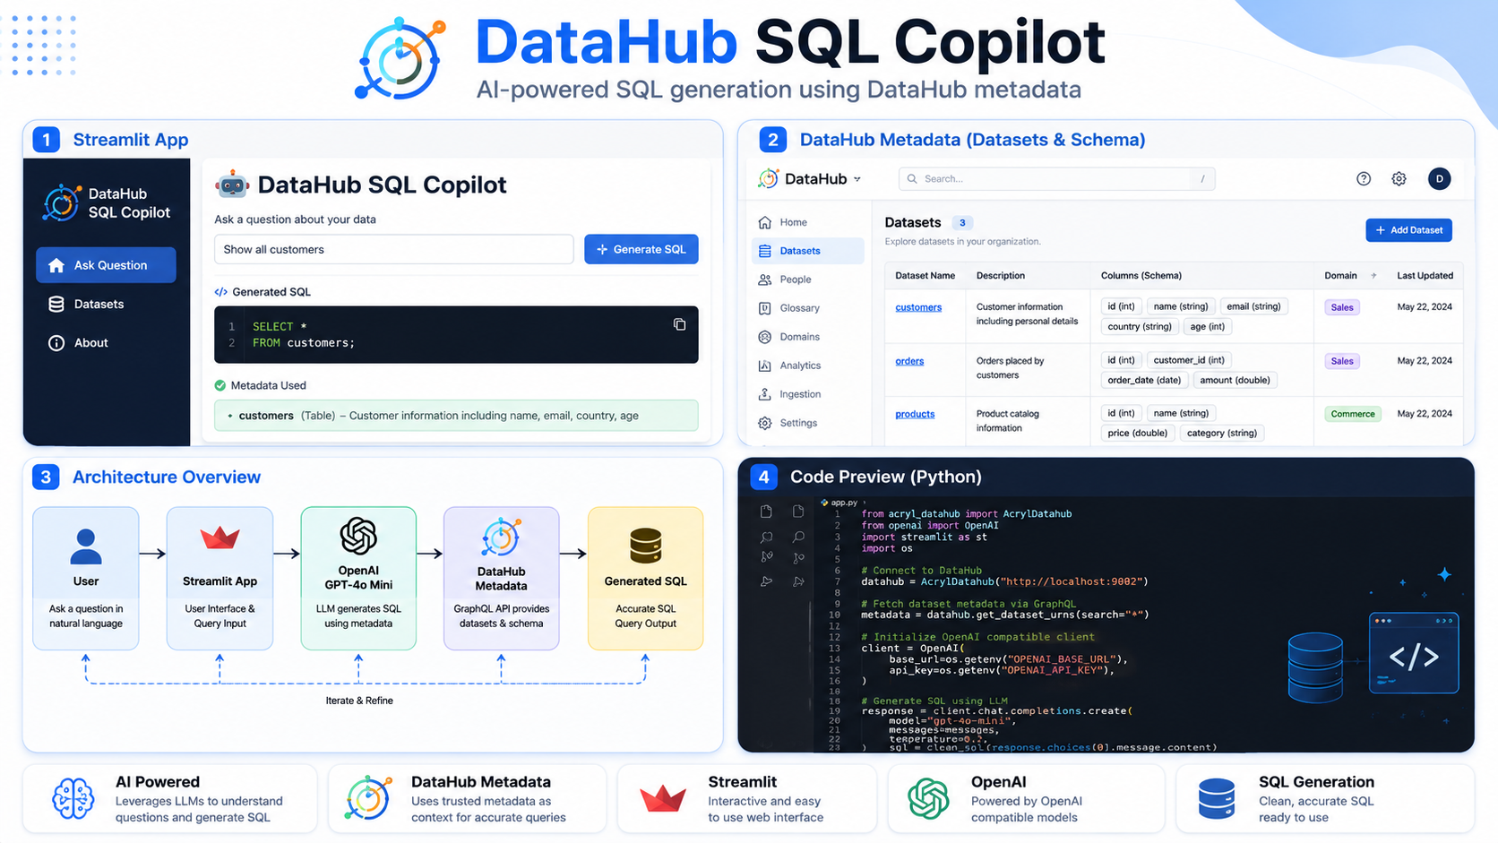Click the Analytics chart icon in the DataHub sidebar
The image size is (1498, 843).
(765, 366)
